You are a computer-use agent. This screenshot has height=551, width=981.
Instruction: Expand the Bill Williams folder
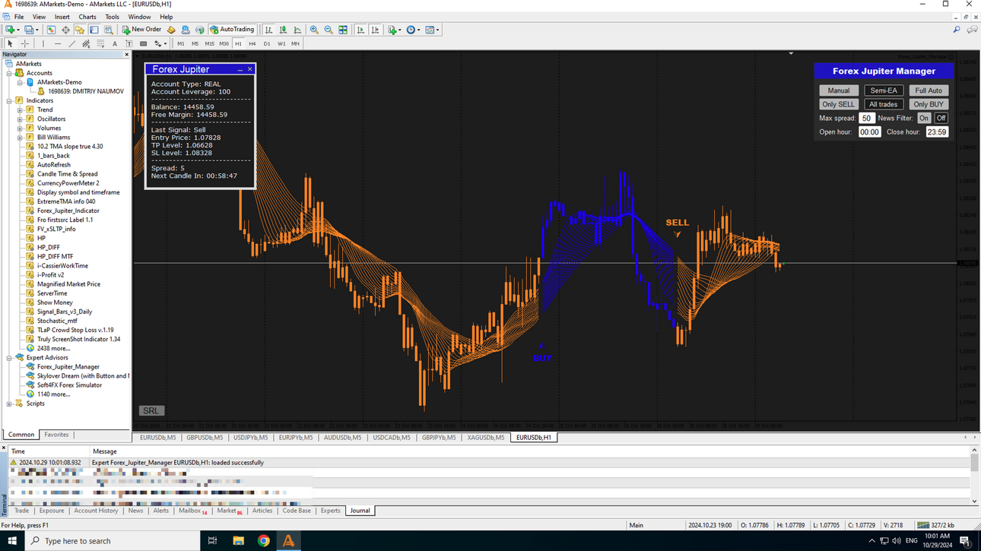click(x=20, y=138)
